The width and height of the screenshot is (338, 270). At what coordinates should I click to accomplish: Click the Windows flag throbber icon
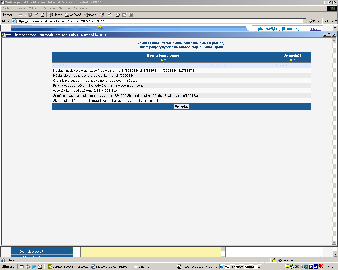[x=332, y=8]
